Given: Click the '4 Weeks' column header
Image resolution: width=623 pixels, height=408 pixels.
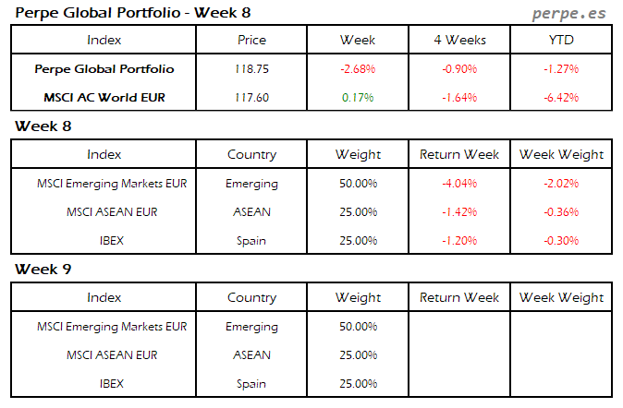Looking at the screenshot, I should [459, 40].
